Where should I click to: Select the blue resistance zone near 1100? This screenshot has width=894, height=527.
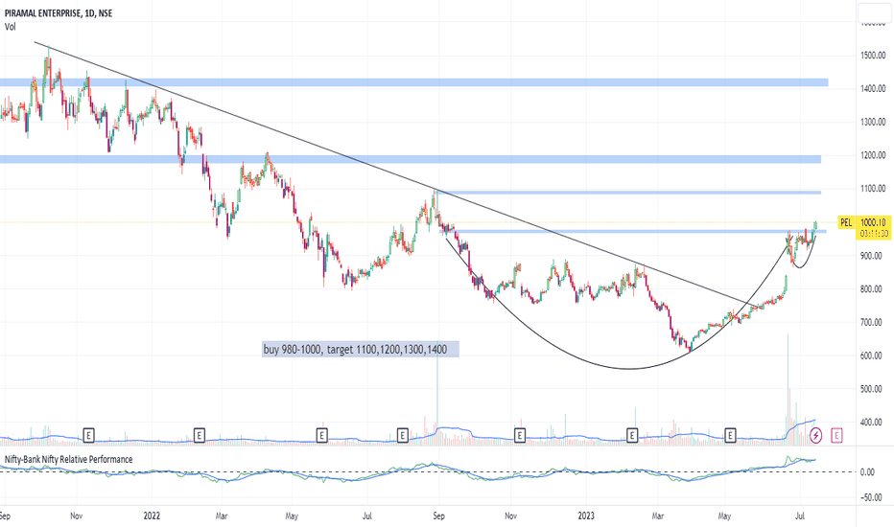coord(629,193)
